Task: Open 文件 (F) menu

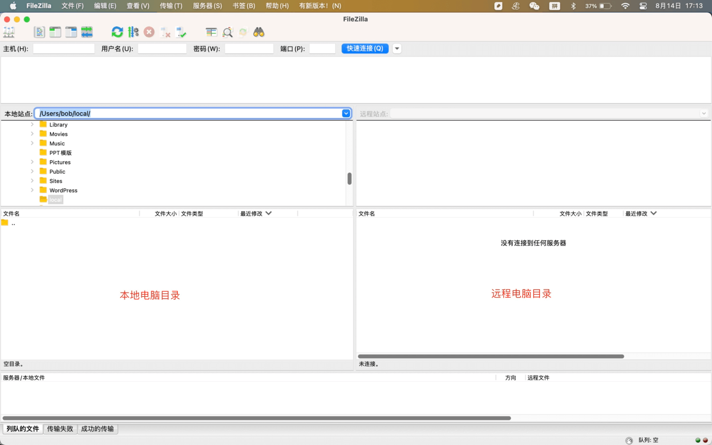Action: click(x=73, y=6)
